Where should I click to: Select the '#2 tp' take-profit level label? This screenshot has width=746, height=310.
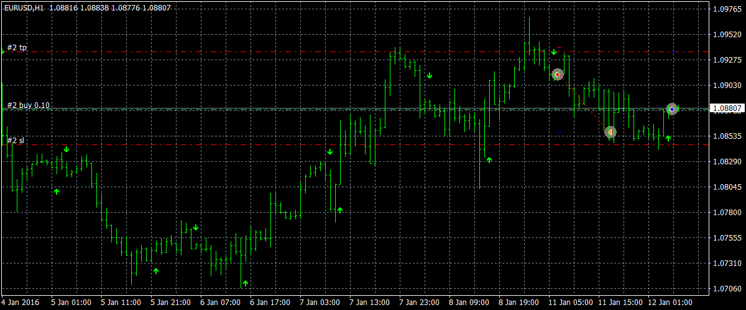coord(17,47)
